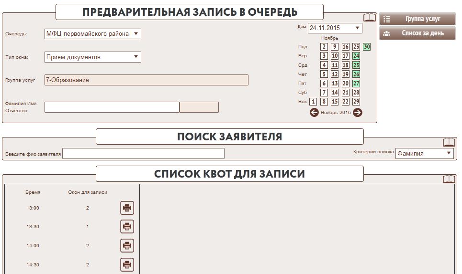462x274 pixels.
Task: Focus the Введите фио заявителя search field
Action: click(x=143, y=154)
